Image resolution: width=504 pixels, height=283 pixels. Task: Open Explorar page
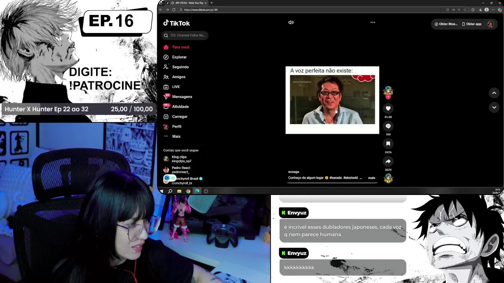[x=175, y=57]
